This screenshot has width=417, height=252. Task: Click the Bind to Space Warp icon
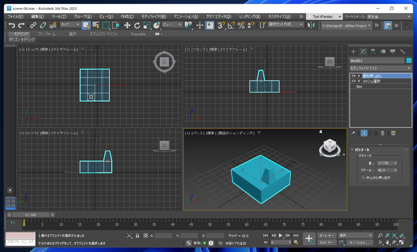(53, 26)
